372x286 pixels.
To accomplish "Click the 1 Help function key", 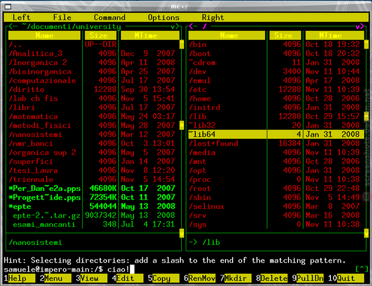I will coord(20,278).
